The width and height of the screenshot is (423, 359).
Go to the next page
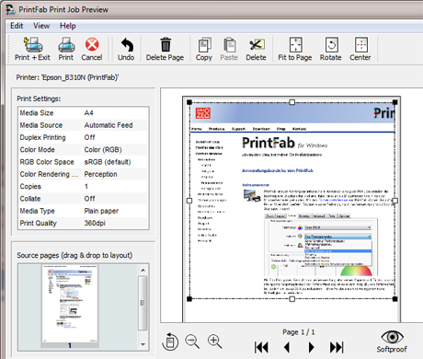click(311, 347)
